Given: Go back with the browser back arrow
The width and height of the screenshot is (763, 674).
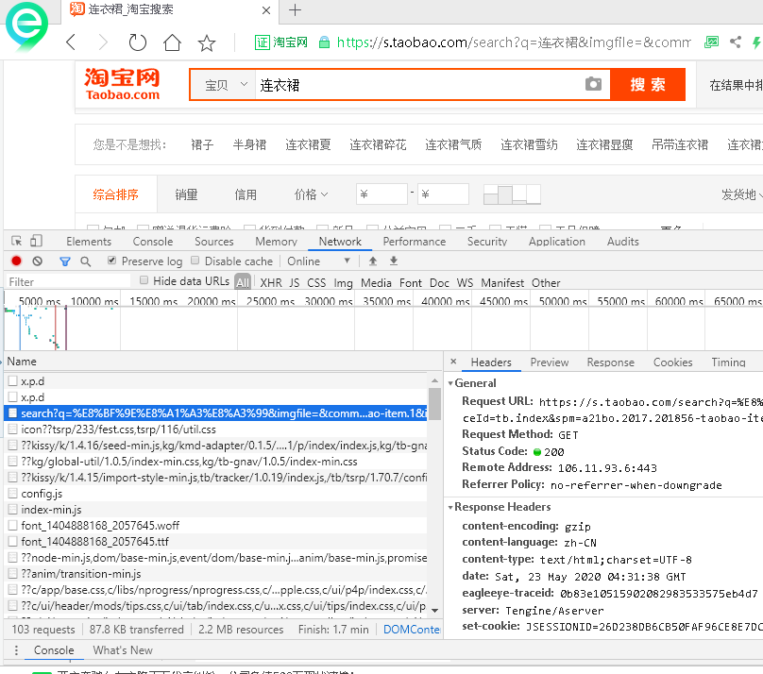Looking at the screenshot, I should 71,42.
